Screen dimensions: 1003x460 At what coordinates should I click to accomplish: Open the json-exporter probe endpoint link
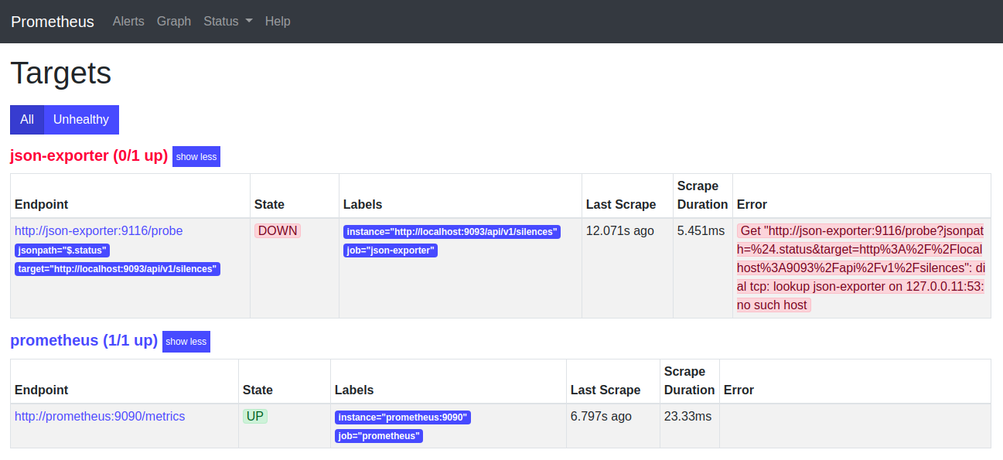[x=98, y=230]
